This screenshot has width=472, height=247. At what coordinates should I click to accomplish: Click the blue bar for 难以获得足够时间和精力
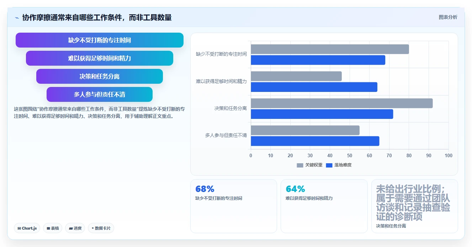(314, 87)
